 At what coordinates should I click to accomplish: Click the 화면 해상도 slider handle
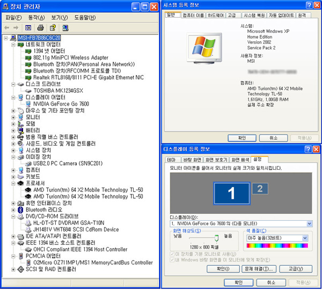pos(216,238)
